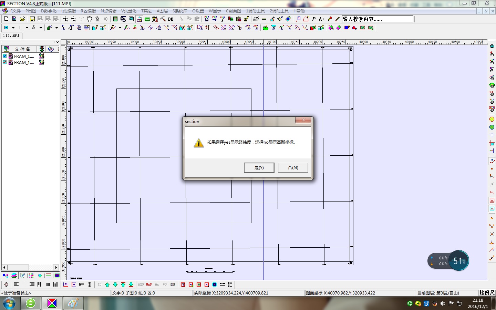Click the DB database toolbar icon
The width and height of the screenshot is (496, 310).
tap(171, 19)
